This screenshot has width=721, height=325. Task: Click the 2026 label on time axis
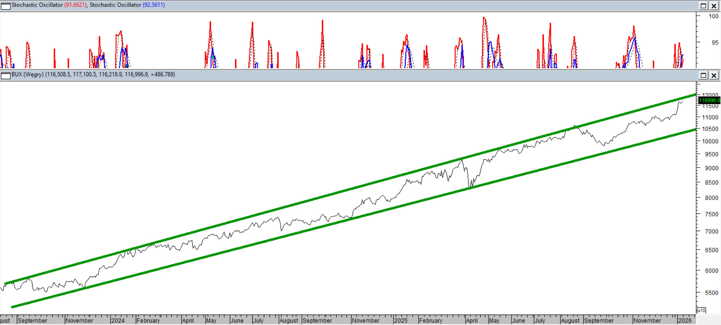pyautogui.click(x=685, y=320)
